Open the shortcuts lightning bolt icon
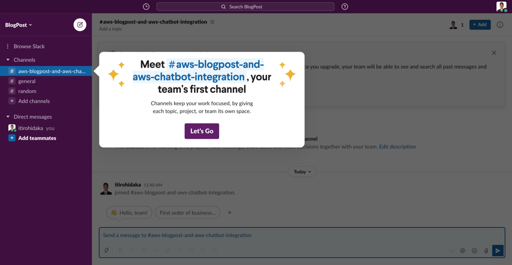The width and height of the screenshot is (512, 265). coord(106,251)
